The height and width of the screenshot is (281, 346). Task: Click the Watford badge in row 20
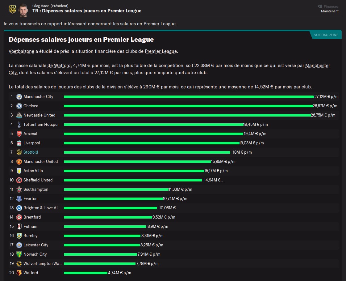(19, 273)
